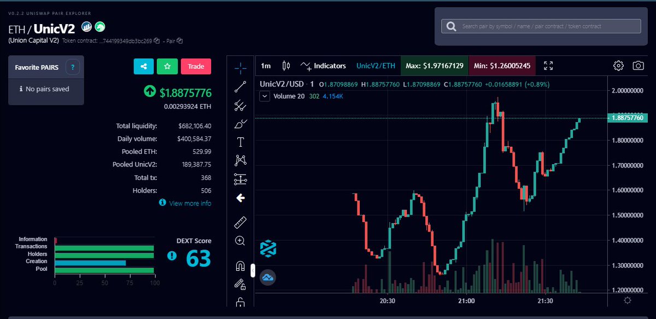
Task: Click the blue Creation score bar
Action: (x=90, y=262)
